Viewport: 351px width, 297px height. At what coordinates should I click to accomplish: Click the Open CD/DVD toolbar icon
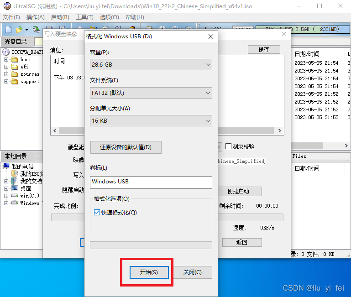(x=36, y=29)
